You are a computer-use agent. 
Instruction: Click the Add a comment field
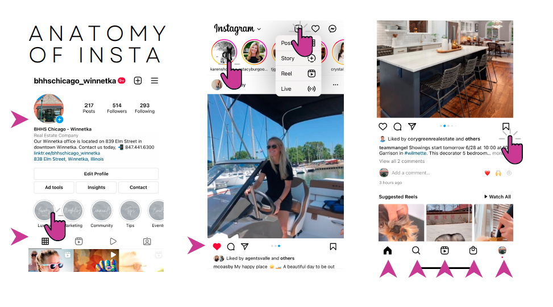[410, 173]
